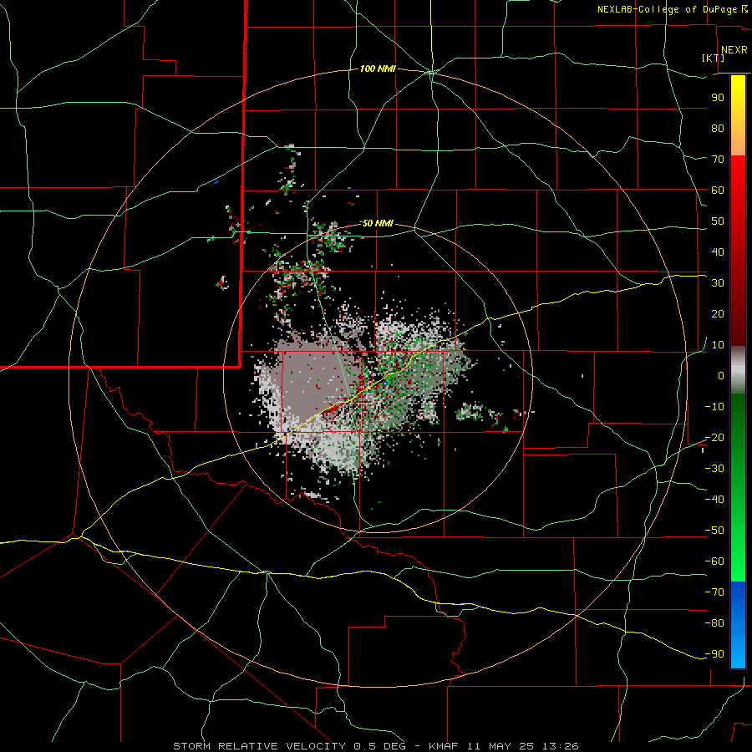The width and height of the screenshot is (752, 752).
Task: Click the -20 knots label on scale
Action: (x=714, y=438)
